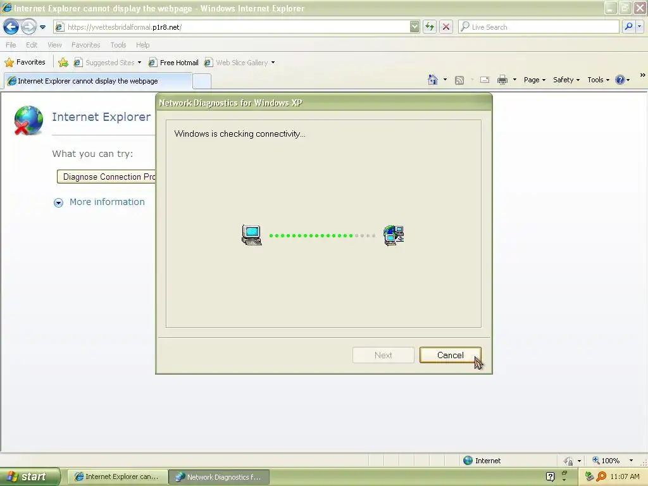Go back with the Back arrow button
This screenshot has height=486, width=648.
tap(11, 27)
